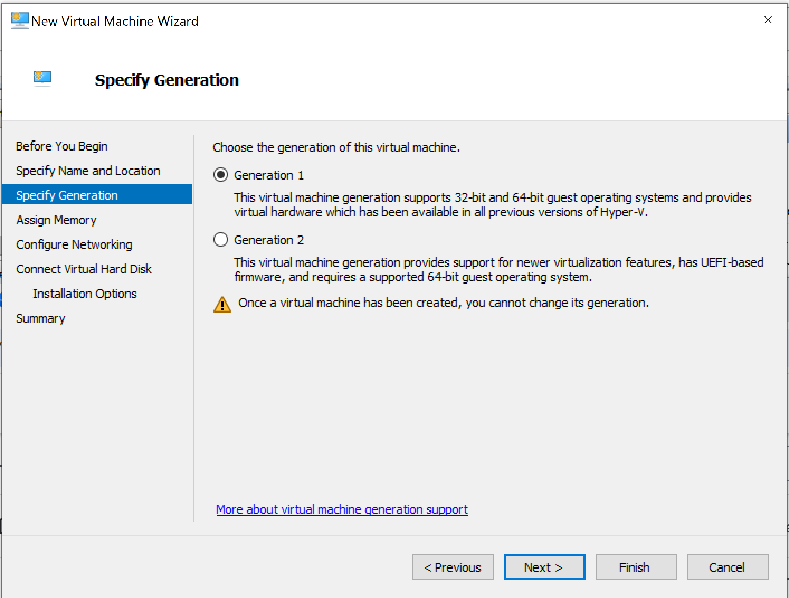Viewport: 789px width, 598px height.
Task: Jump to Assign Memory step
Action: point(56,220)
